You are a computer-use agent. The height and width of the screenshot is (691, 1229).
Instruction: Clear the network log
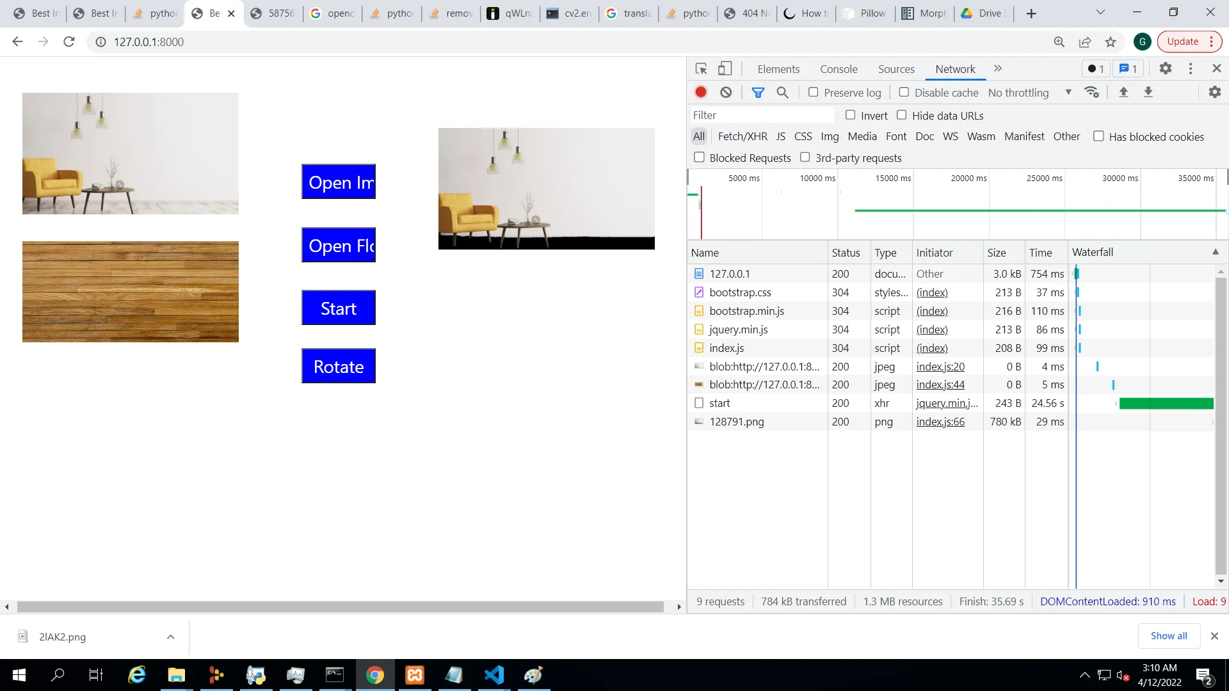[x=726, y=92]
